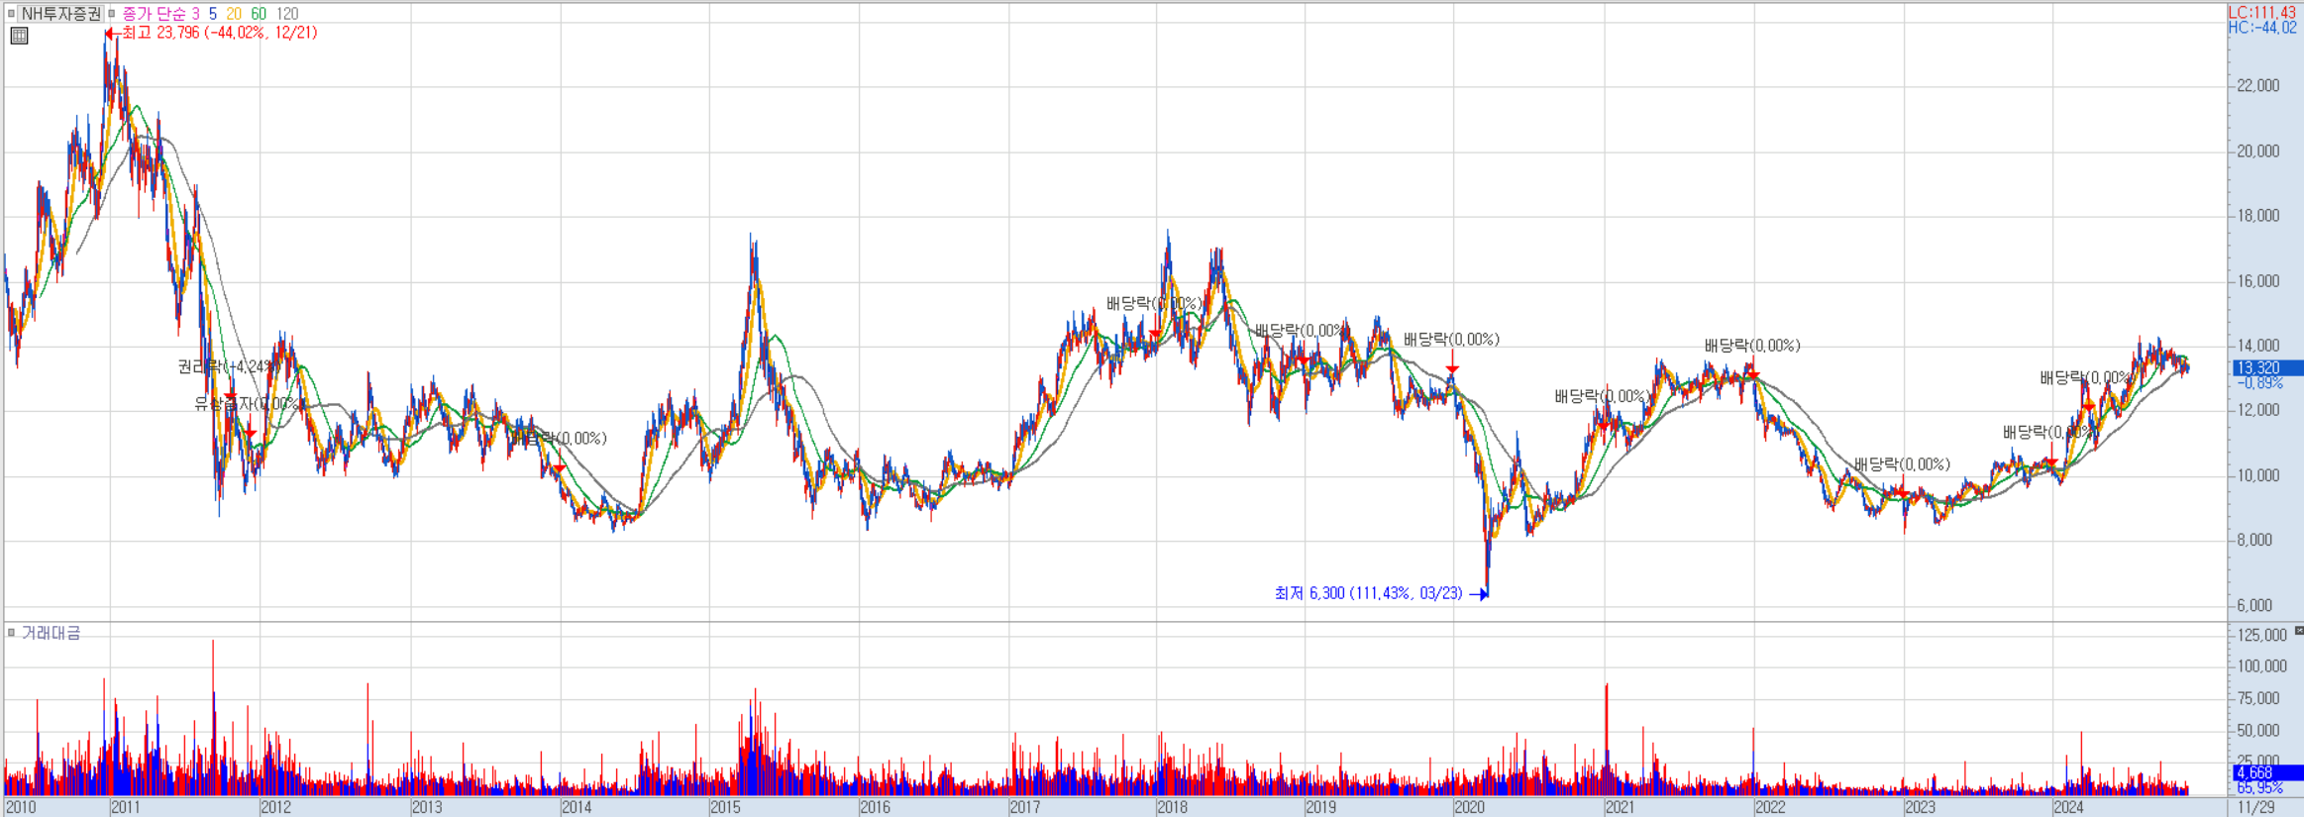Select the NH투자증권 stock name label

coord(61,14)
